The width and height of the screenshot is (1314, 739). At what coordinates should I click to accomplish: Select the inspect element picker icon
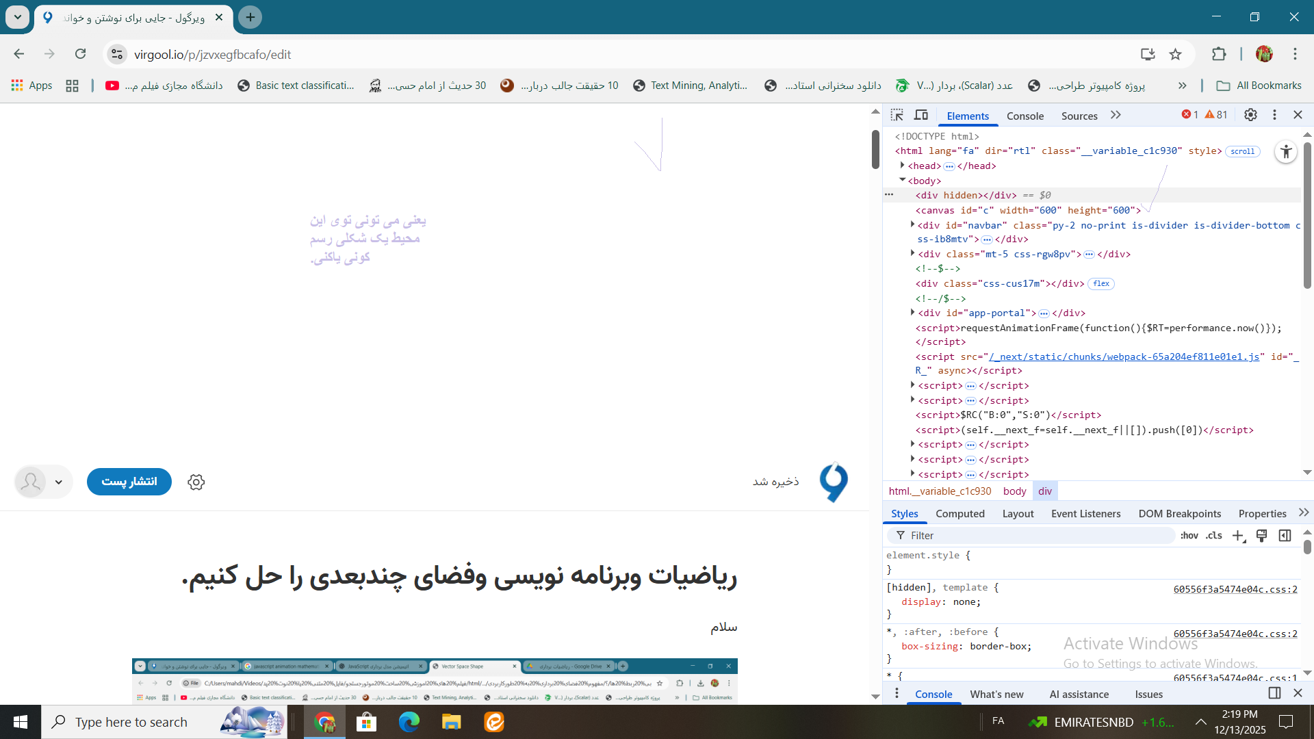pyautogui.click(x=897, y=115)
